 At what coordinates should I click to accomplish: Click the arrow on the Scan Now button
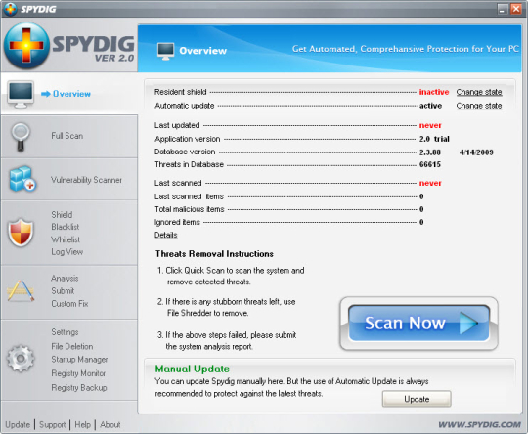click(x=468, y=323)
